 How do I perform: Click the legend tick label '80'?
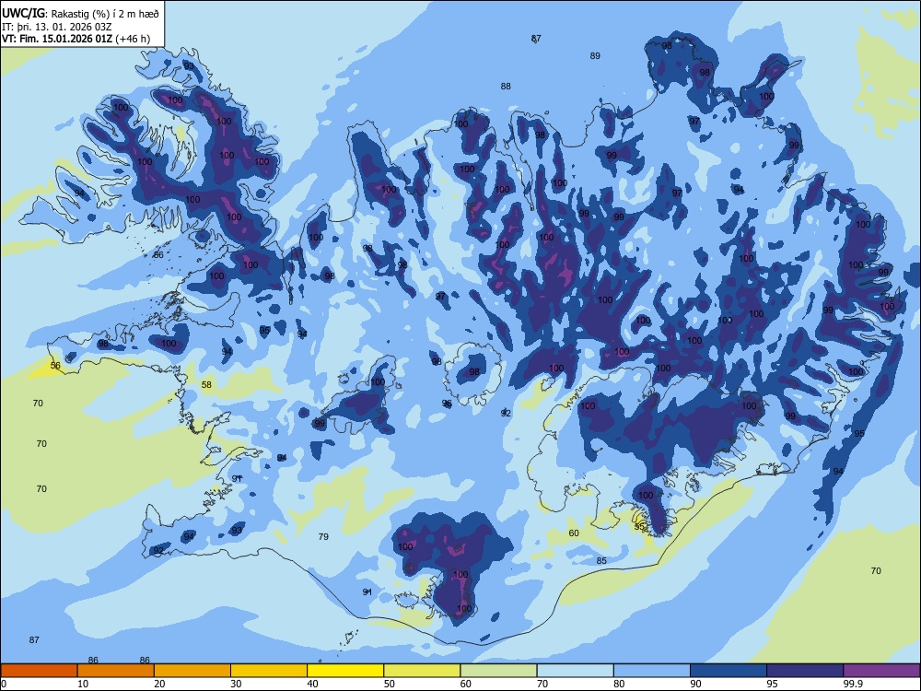pyautogui.click(x=619, y=684)
